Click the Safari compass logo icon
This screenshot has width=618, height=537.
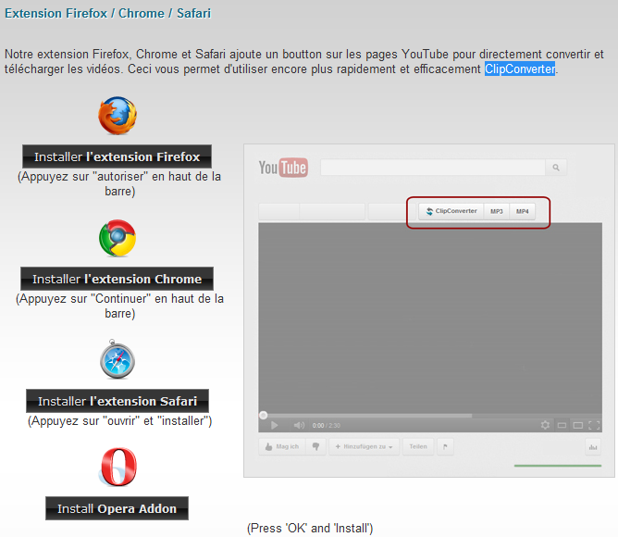117,359
